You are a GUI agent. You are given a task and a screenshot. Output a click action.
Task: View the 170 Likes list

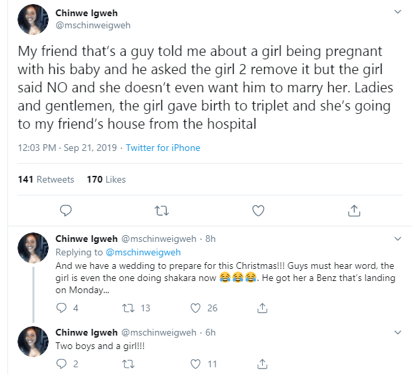[x=106, y=179]
